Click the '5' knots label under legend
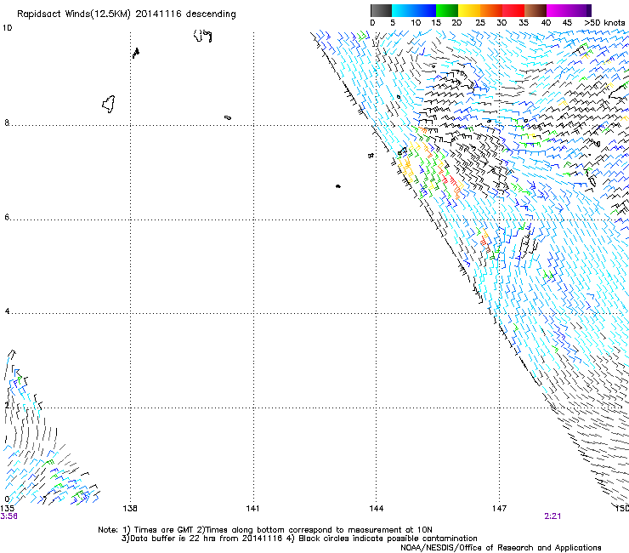The image size is (629, 553). [393, 23]
